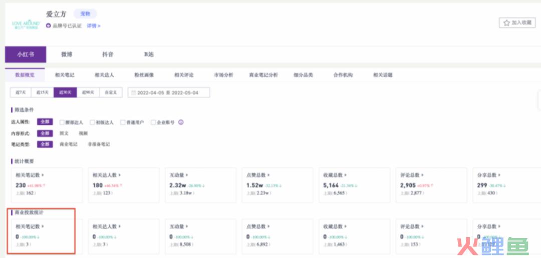541x258 pixels.
Task: Open the 商业笔记分析 tab
Action: point(263,74)
